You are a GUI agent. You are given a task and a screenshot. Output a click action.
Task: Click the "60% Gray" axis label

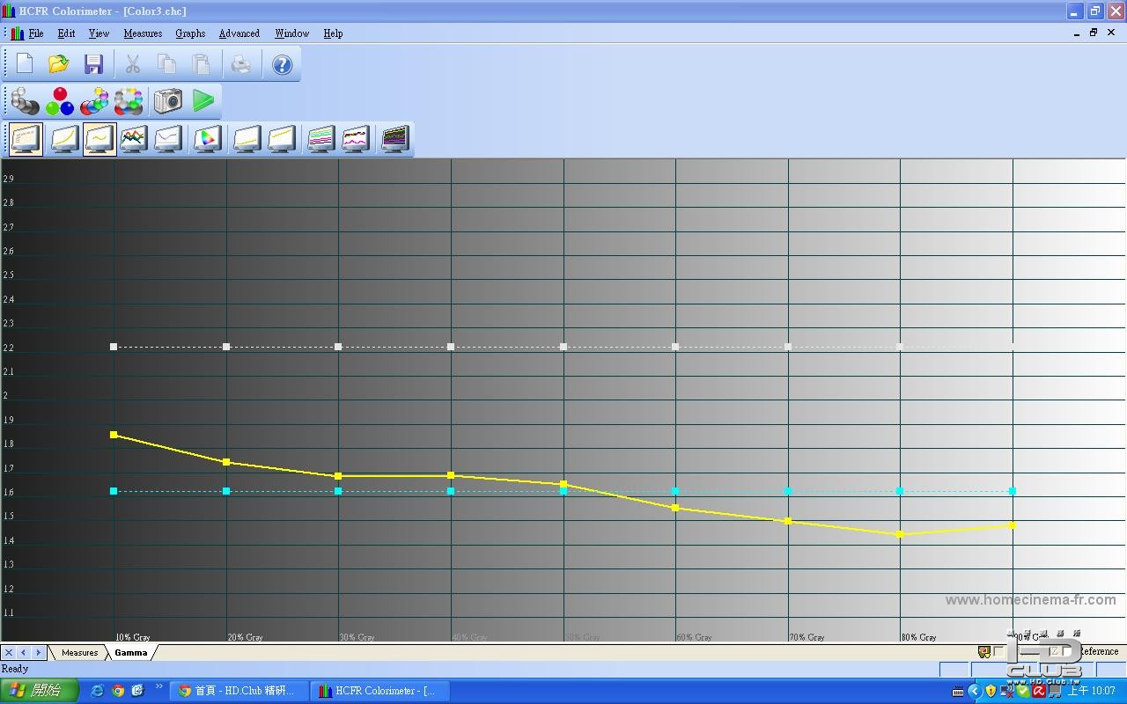pos(694,637)
